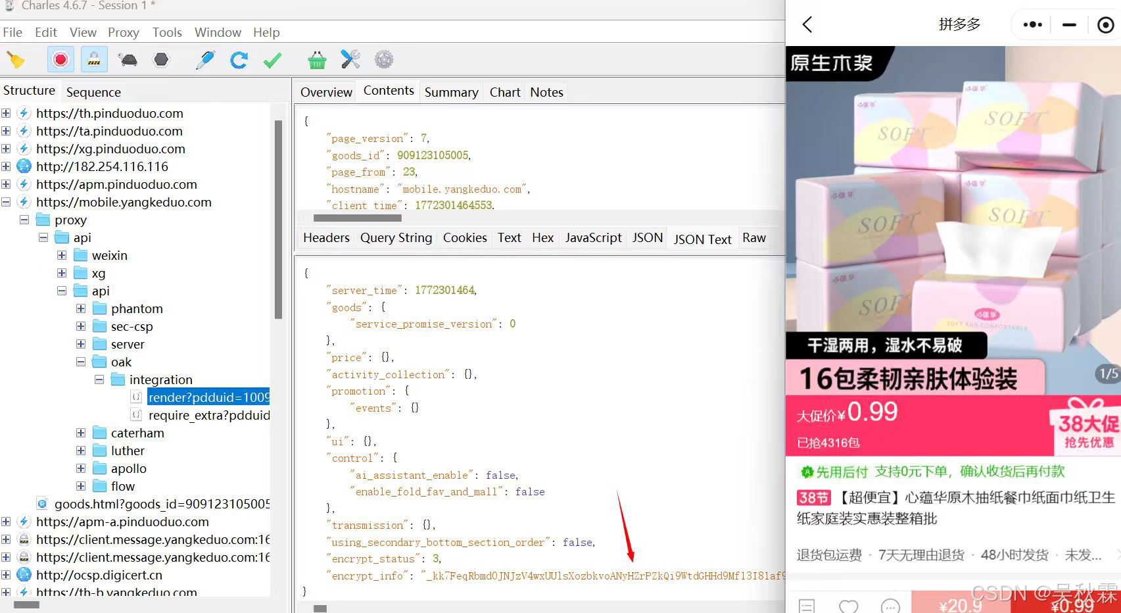
Task: Show the JavaScript tab
Action: (x=593, y=237)
